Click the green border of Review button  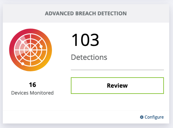117,78
